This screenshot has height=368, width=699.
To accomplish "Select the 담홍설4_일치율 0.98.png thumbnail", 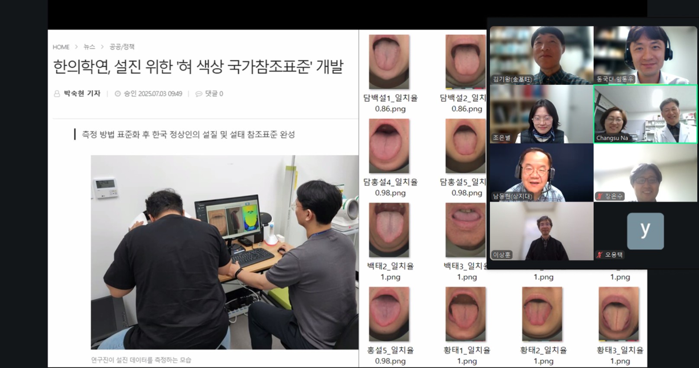I will point(389,146).
